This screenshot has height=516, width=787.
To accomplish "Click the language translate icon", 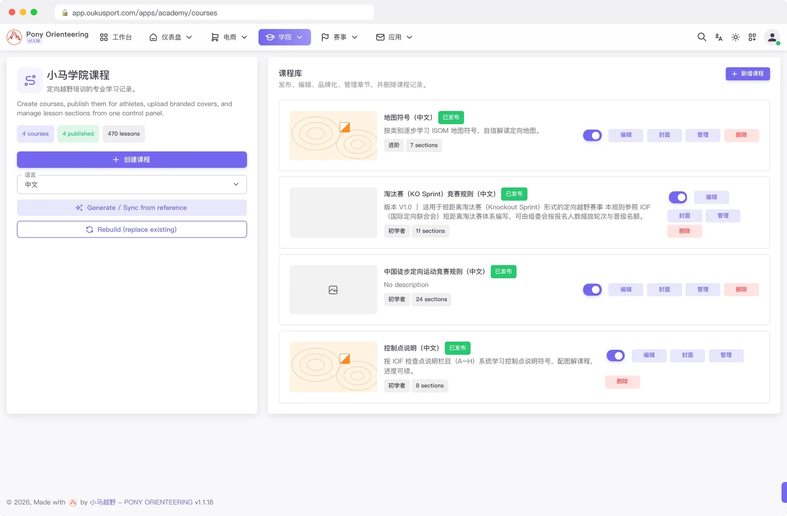I will click(719, 37).
